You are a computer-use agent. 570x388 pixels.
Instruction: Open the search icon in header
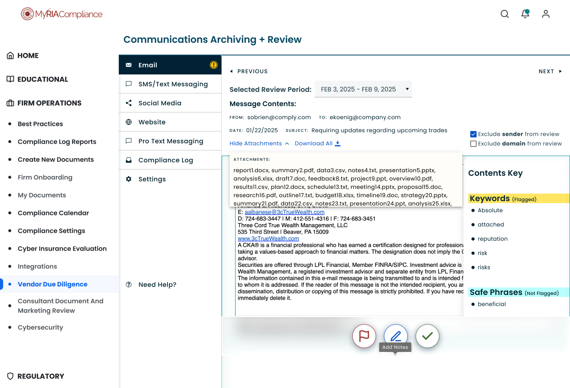click(505, 14)
